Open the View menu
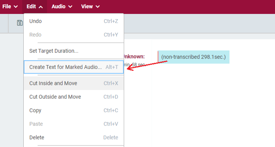This screenshot has width=275, height=147. click(90, 6)
